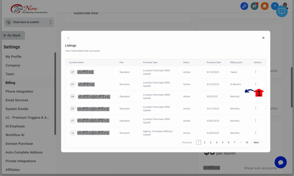Open AI Employee settings

coord(15,126)
